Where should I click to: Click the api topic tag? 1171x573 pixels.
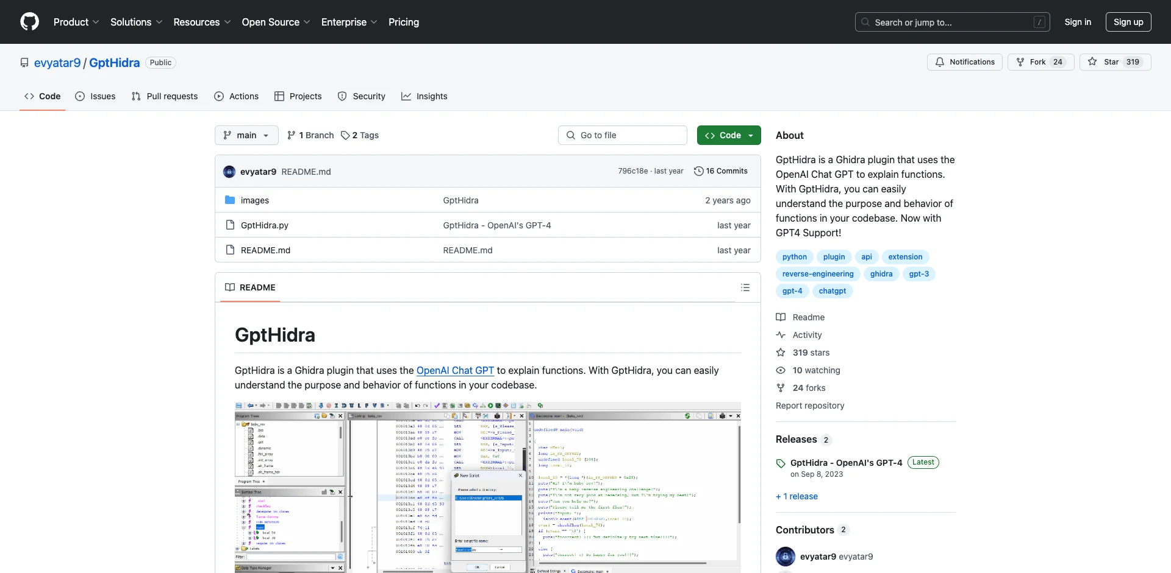pyautogui.click(x=867, y=257)
